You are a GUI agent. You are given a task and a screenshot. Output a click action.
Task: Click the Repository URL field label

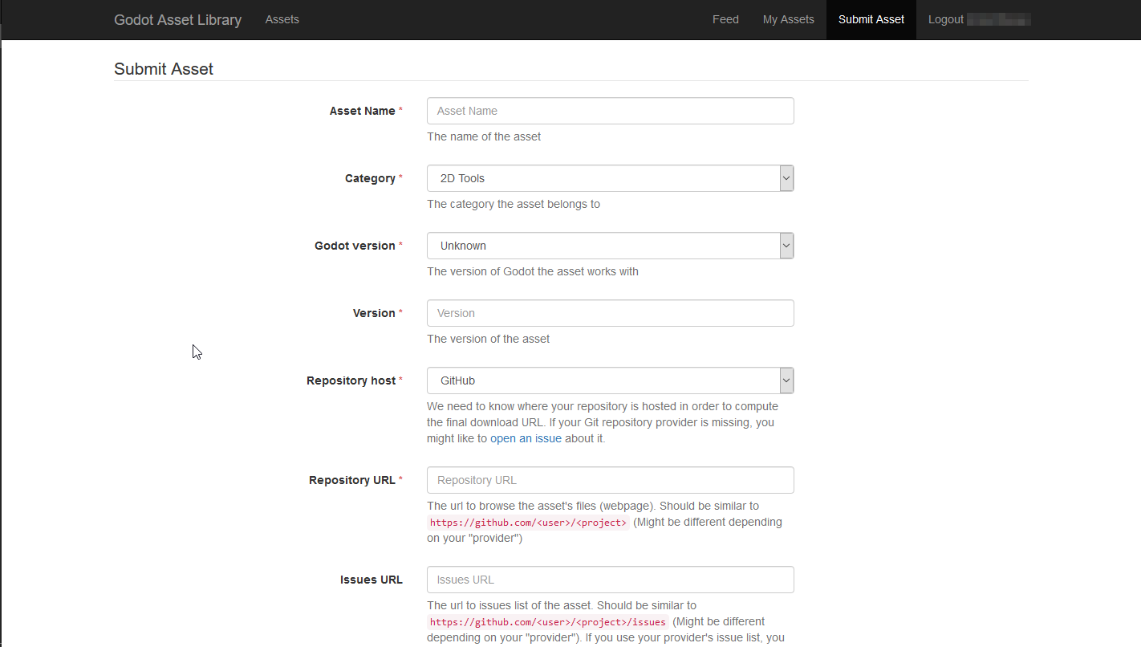point(351,480)
